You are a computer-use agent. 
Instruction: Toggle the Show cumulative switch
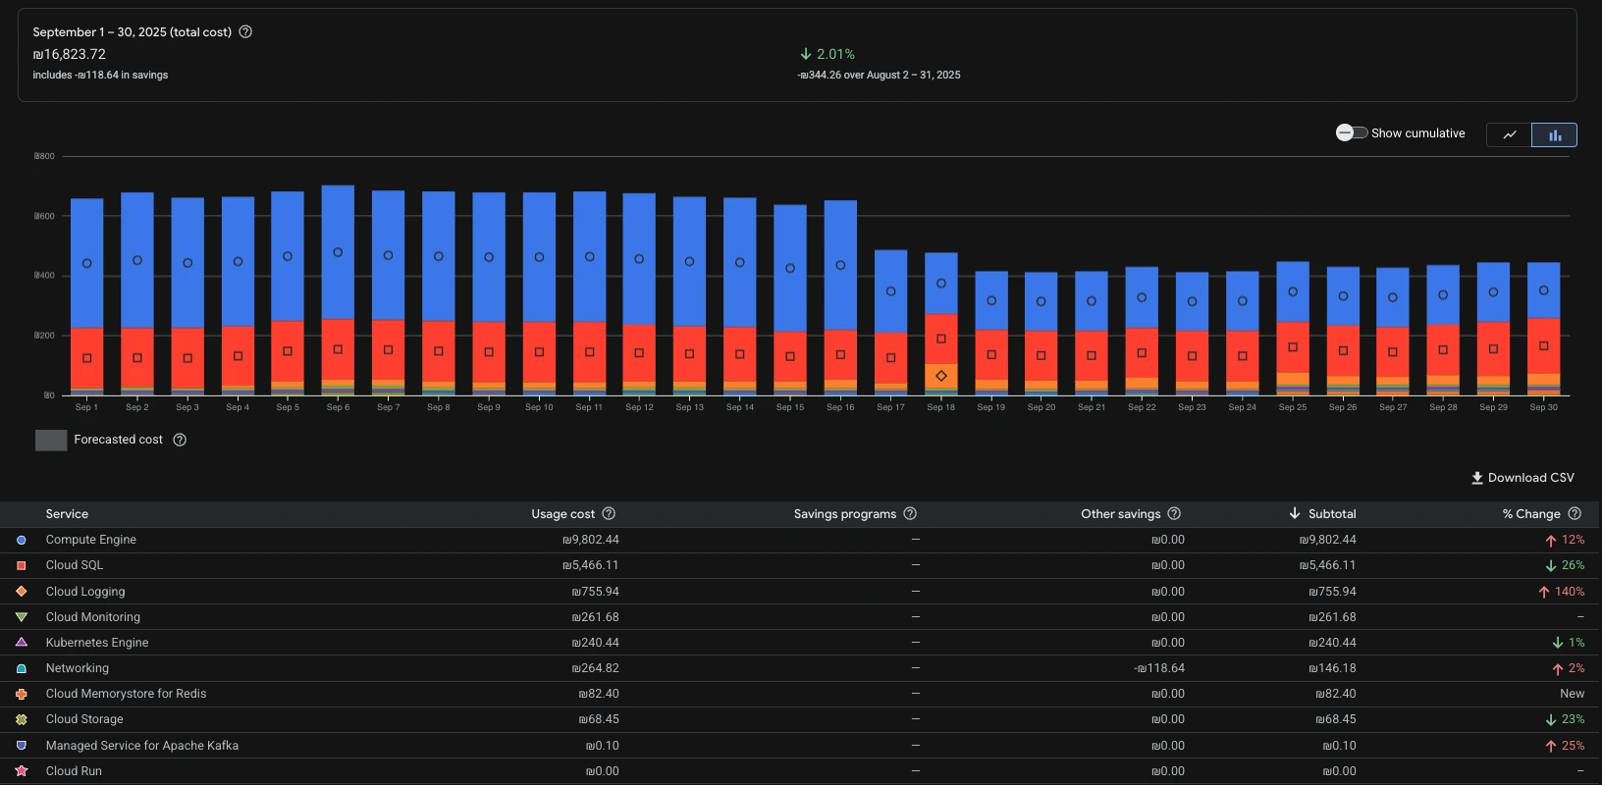point(1351,133)
